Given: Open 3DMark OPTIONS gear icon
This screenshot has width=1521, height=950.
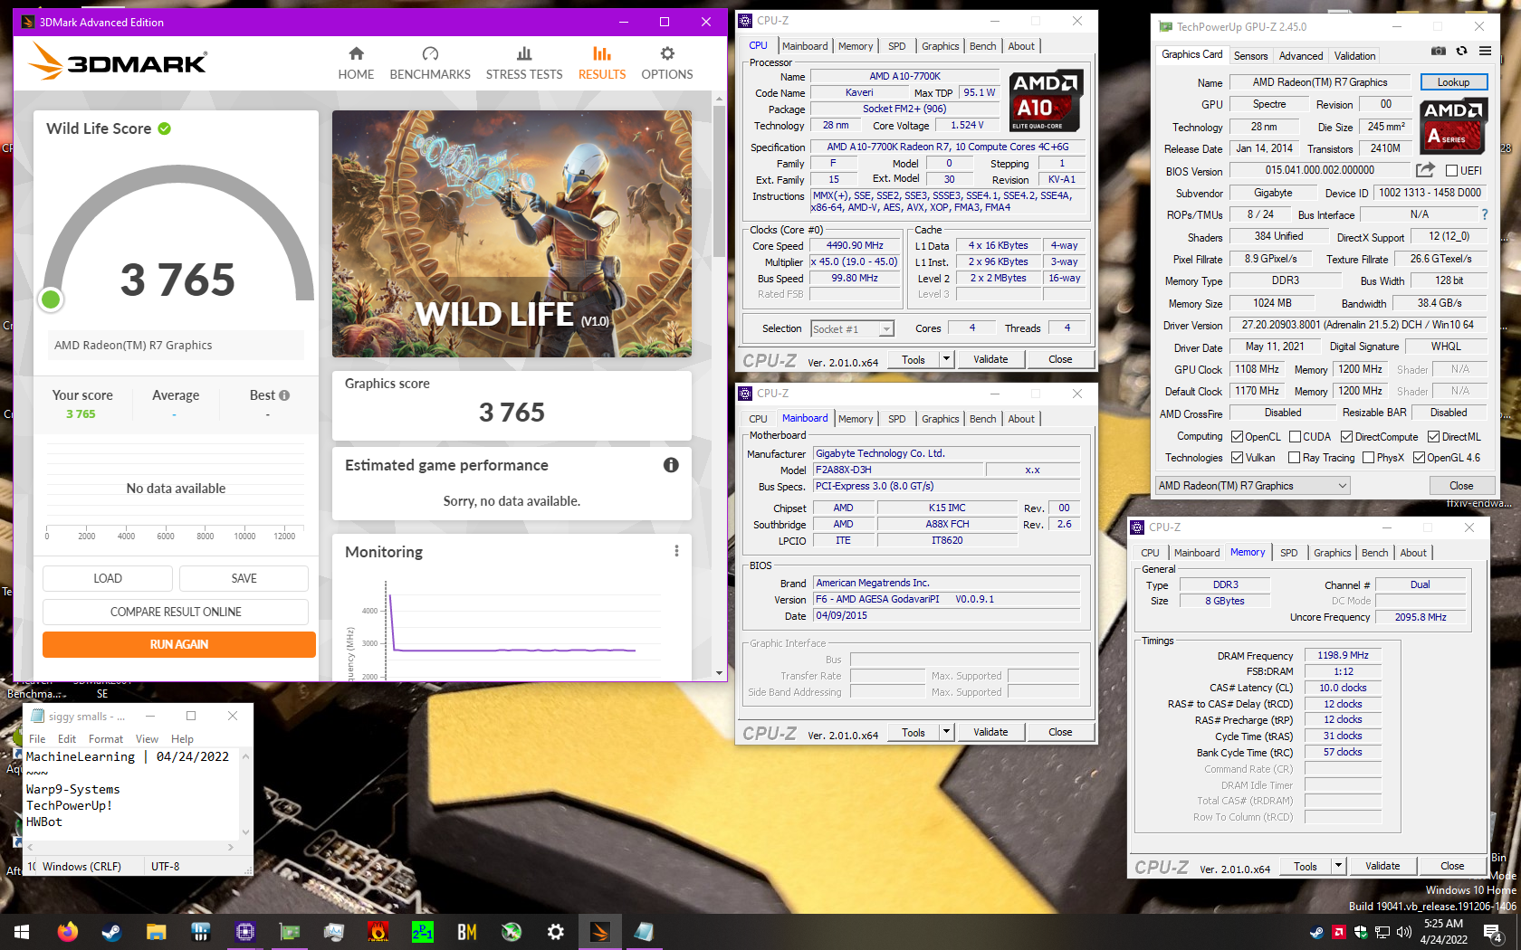Looking at the screenshot, I should coord(667,53).
